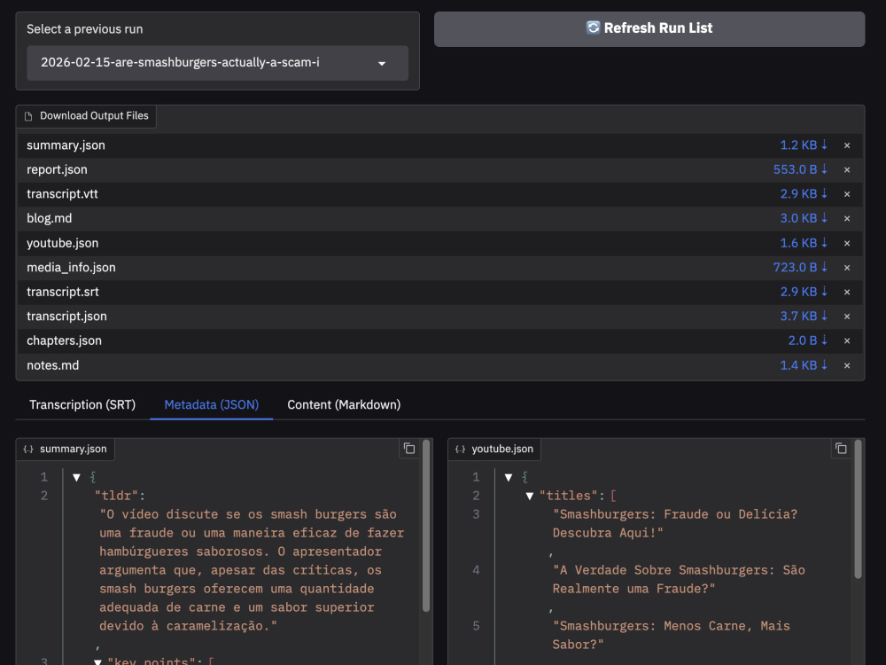Image resolution: width=886 pixels, height=665 pixels.
Task: Copy youtube.json contents with copy icon
Action: [x=841, y=449]
